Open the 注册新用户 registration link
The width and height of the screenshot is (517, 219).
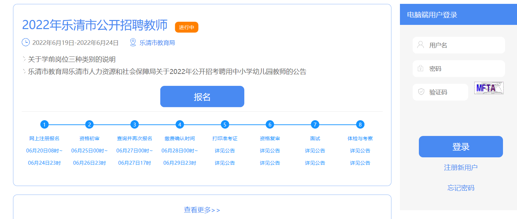pos(461,167)
